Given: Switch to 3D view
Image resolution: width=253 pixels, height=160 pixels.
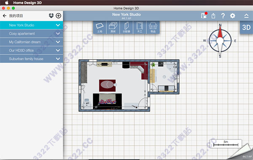Looking at the screenshot, I should pos(246,27).
